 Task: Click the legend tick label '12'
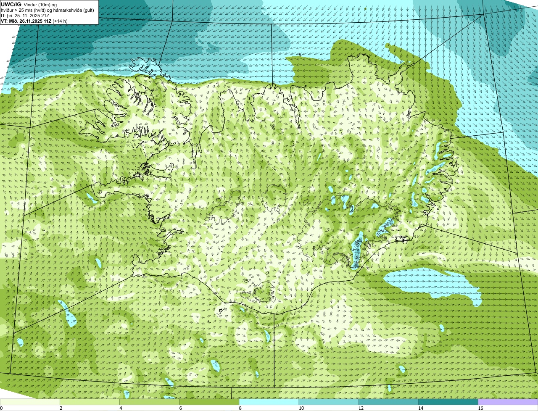click(361, 408)
